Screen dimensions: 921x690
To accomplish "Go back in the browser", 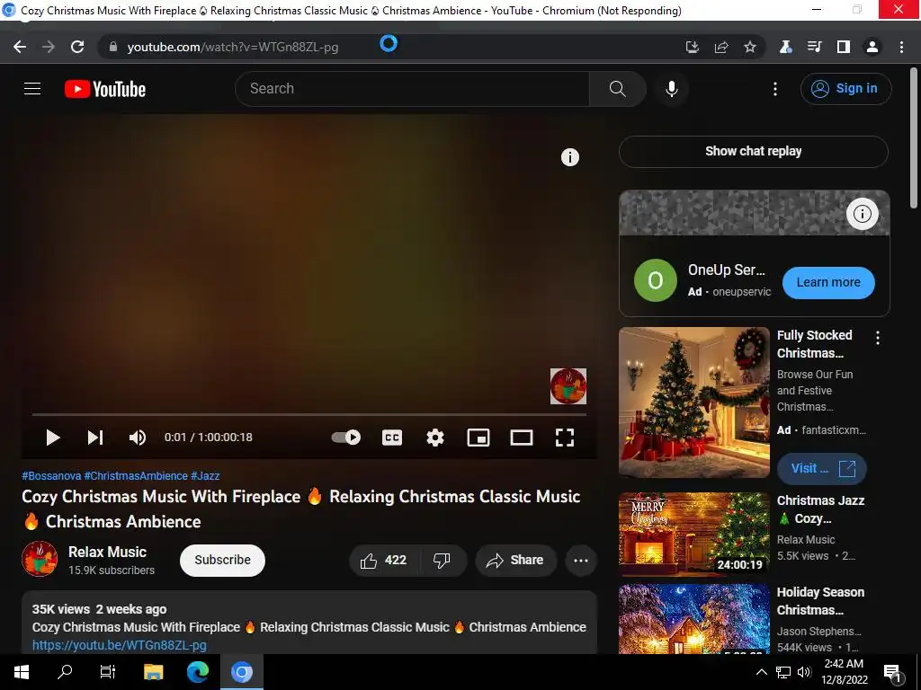I will click(x=20, y=47).
